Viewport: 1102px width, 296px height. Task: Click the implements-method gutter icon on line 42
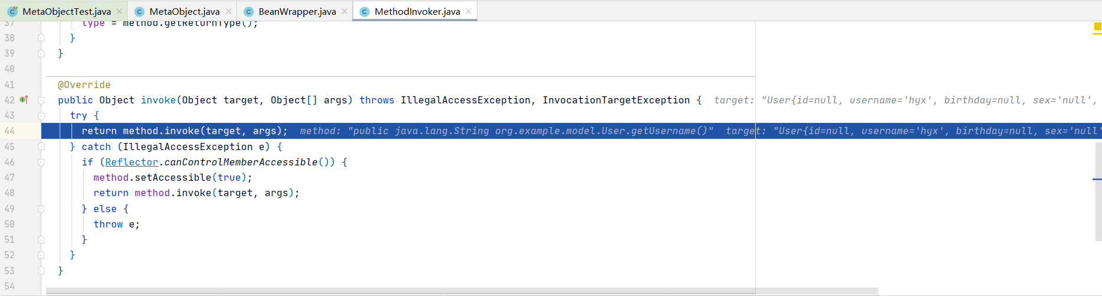pos(24,100)
